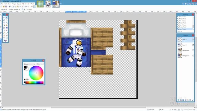The height and width of the screenshot is (111, 197).
Task: Select the Recolor tool
Action: click(7, 35)
